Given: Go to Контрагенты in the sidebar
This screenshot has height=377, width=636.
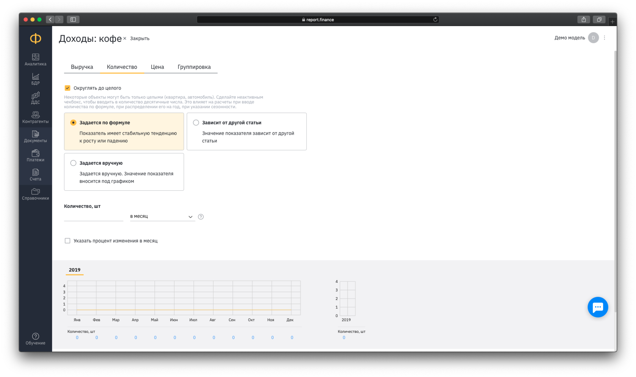Looking at the screenshot, I should (x=36, y=117).
